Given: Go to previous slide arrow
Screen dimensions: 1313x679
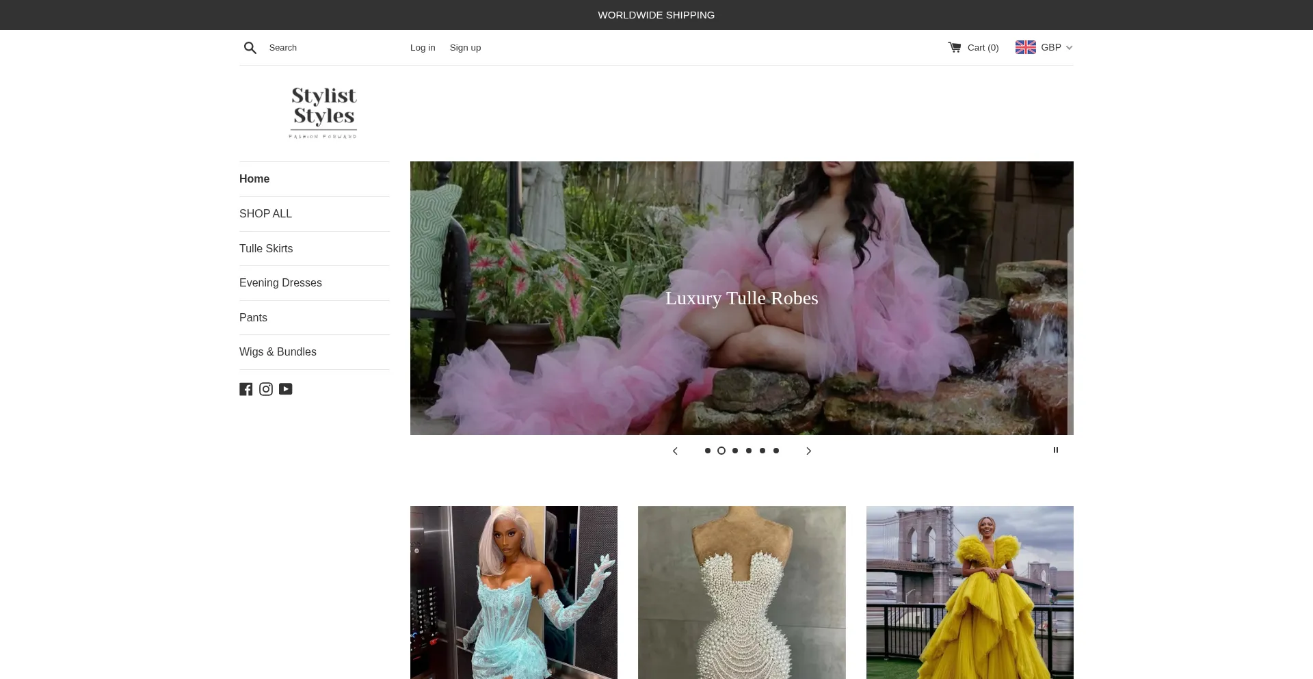Looking at the screenshot, I should click(675, 451).
